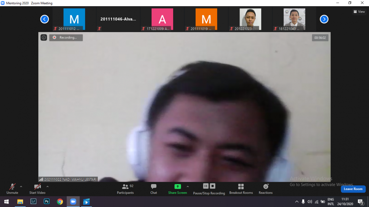
Task: Click the green Share Screen icon
Action: tap(177, 187)
